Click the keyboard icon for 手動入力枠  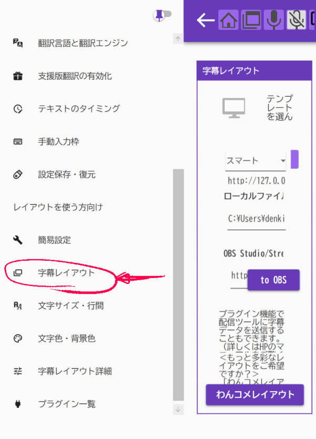point(18,142)
